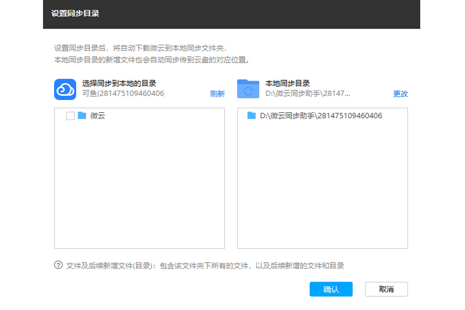Click empty area in the cloud directory list
Viewport: 465px width, 310px height.
click(139, 186)
